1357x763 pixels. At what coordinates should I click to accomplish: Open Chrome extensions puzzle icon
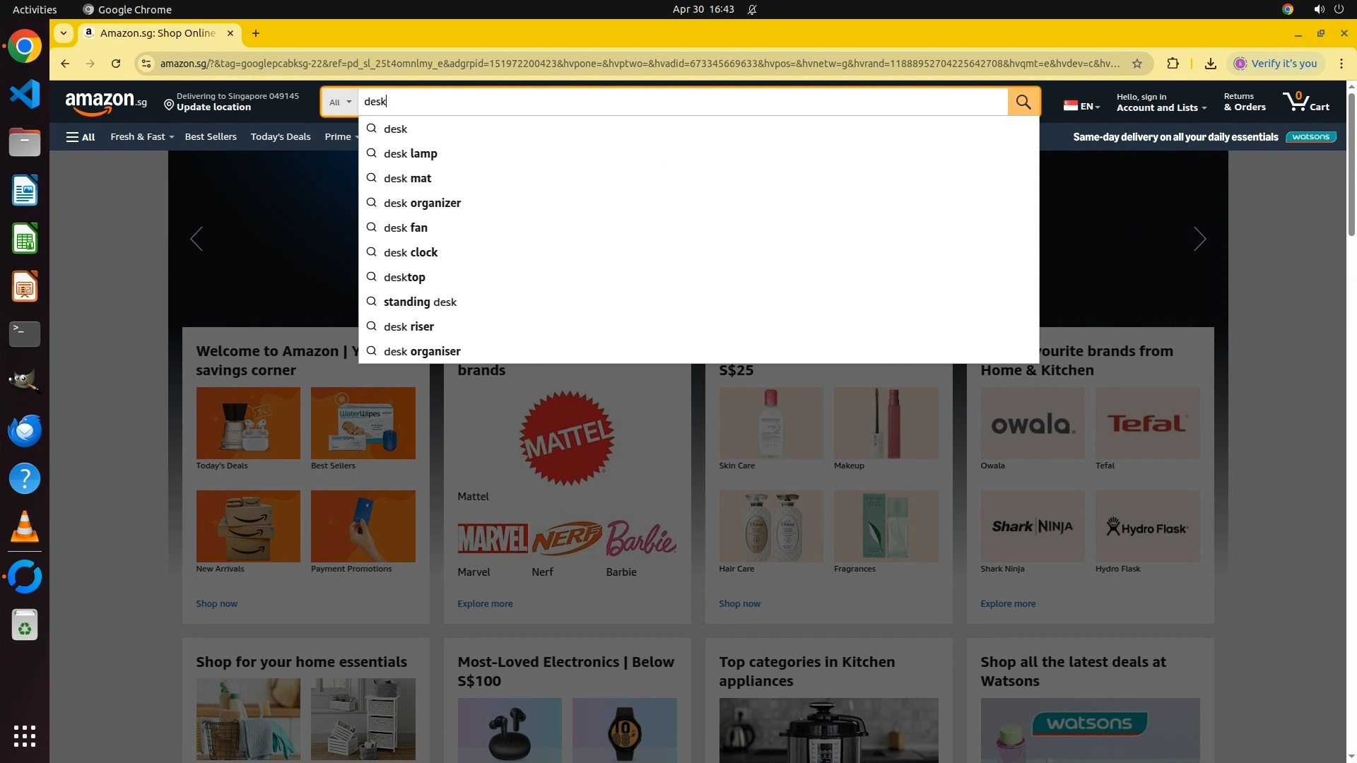[x=1173, y=64]
